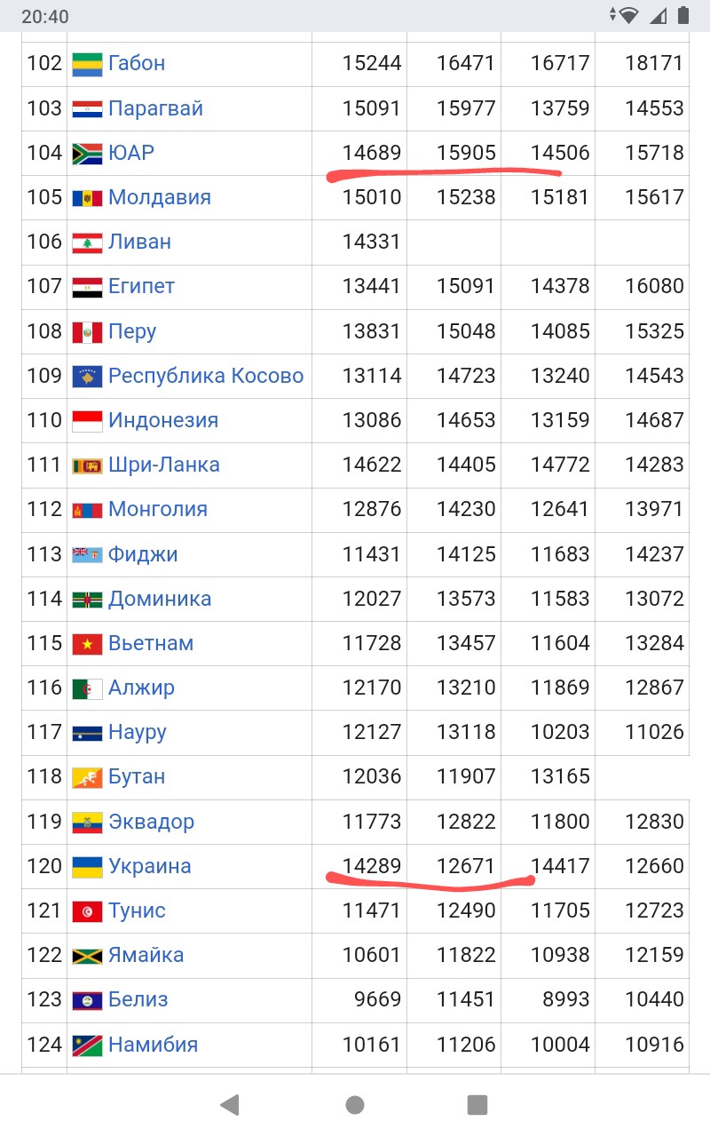Open the Молдавия link

click(160, 197)
